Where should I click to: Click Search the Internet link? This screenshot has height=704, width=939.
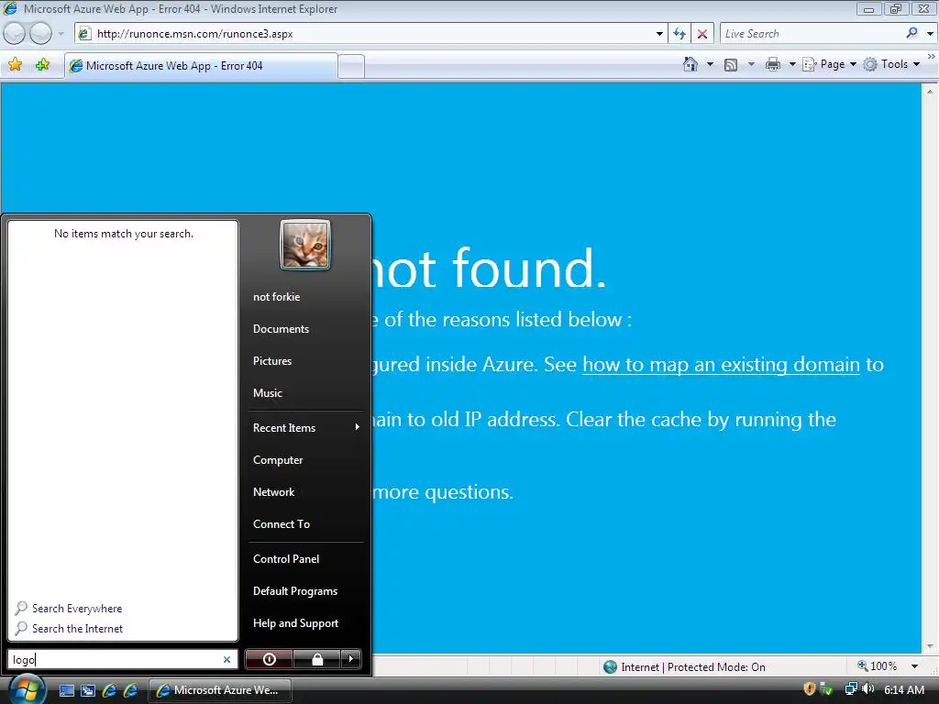[x=77, y=629]
